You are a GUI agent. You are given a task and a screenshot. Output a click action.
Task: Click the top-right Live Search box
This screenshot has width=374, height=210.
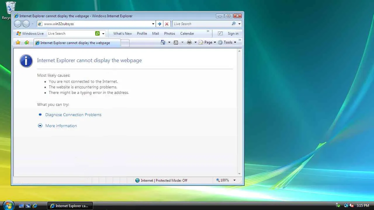(202, 24)
